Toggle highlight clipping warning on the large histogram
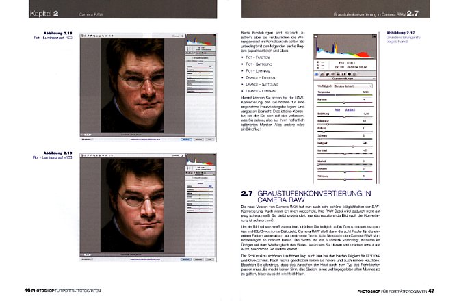 pos(374,36)
